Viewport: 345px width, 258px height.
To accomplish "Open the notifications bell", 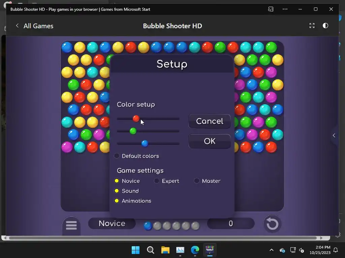I will (336, 250).
